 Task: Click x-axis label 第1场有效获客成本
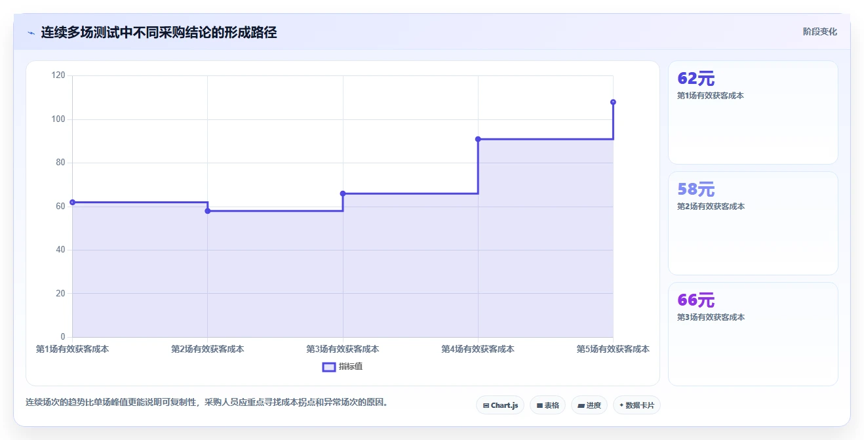point(72,349)
